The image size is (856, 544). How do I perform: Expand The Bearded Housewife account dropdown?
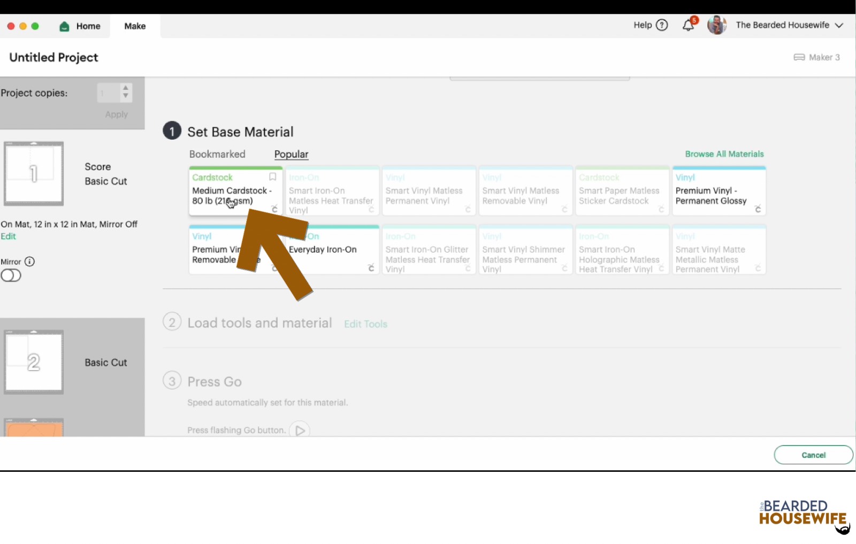839,25
